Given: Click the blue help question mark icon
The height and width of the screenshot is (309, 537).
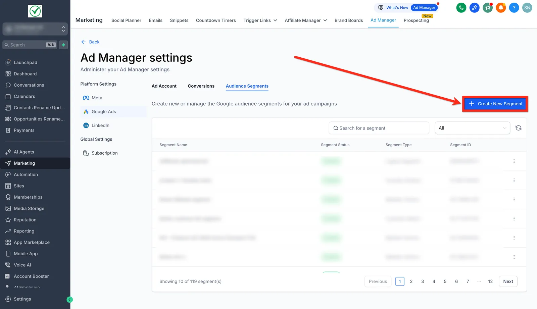Looking at the screenshot, I should (514, 8).
